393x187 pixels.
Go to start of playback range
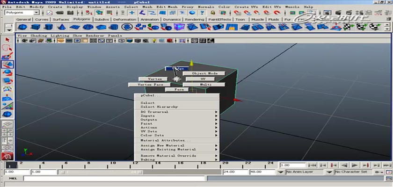(312, 165)
